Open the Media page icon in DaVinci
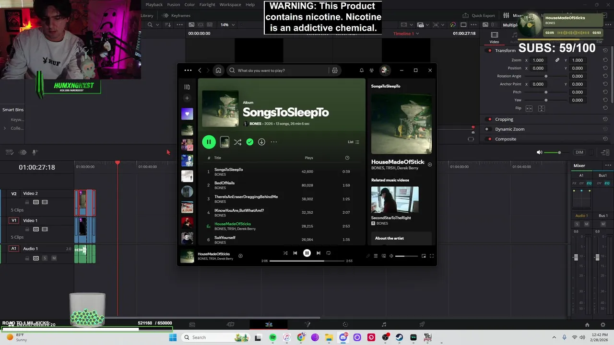614x345 pixels. point(192,324)
